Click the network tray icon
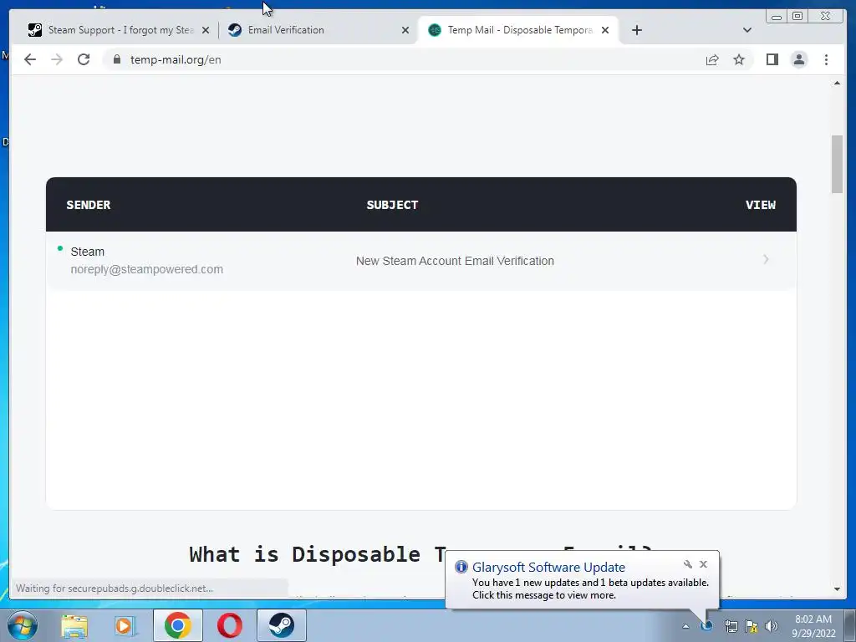The width and height of the screenshot is (856, 642). click(x=731, y=626)
